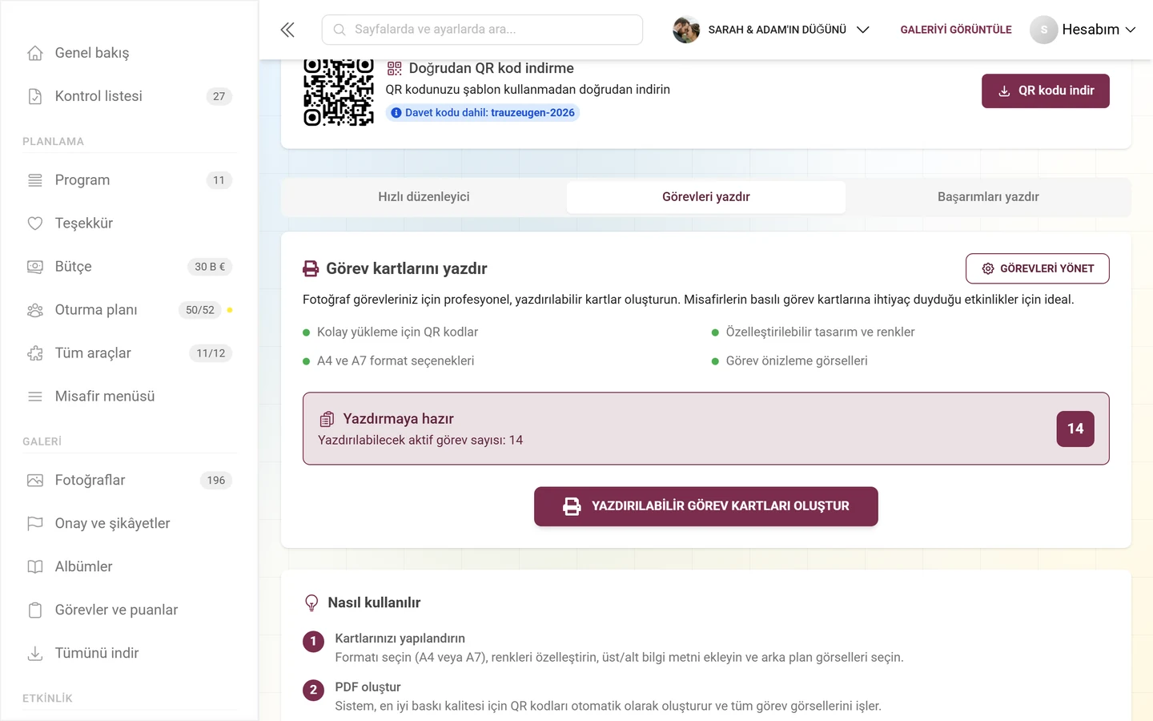Click the 50/52 seating count badge
This screenshot has height=721, width=1153.
tap(200, 310)
